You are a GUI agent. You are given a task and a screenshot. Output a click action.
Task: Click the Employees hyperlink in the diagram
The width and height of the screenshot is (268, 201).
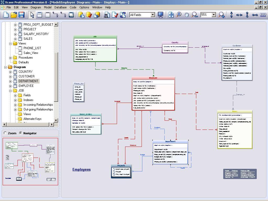click(81, 169)
